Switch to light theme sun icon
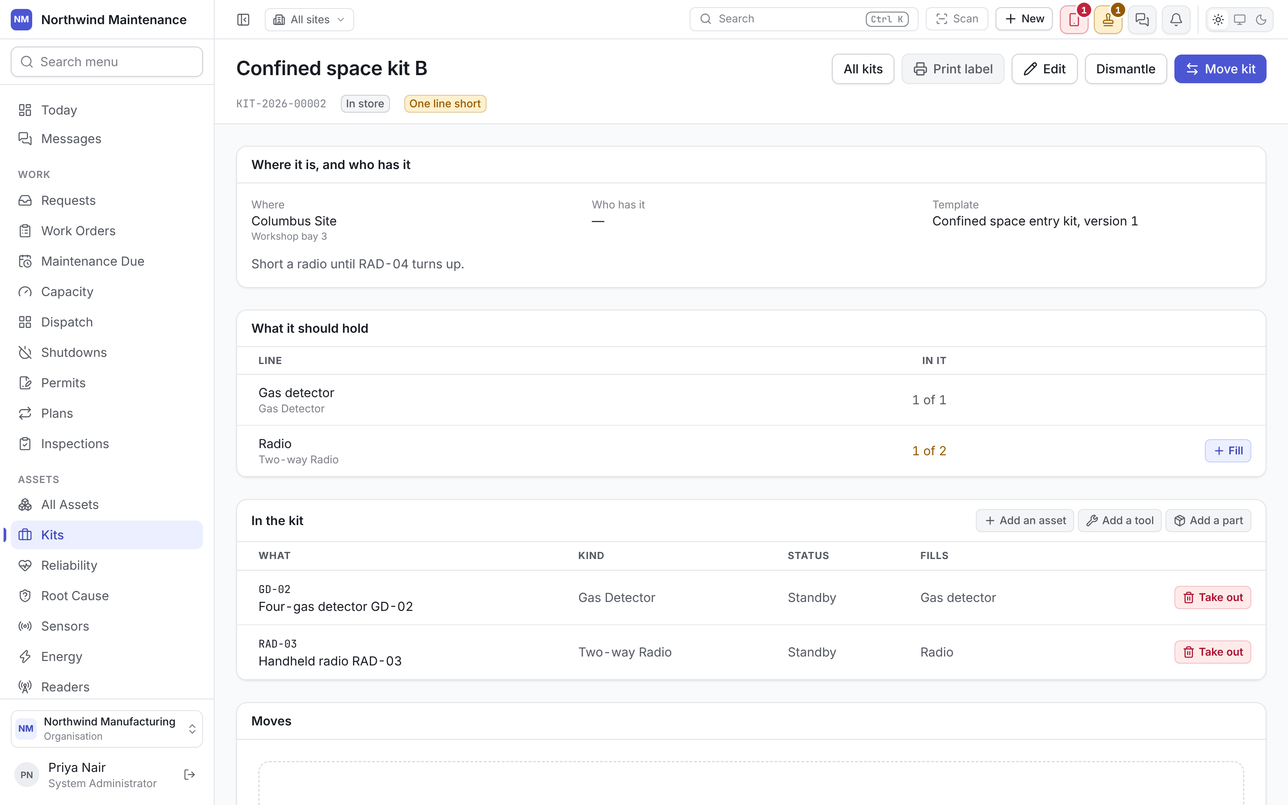The height and width of the screenshot is (805, 1288). (x=1218, y=20)
